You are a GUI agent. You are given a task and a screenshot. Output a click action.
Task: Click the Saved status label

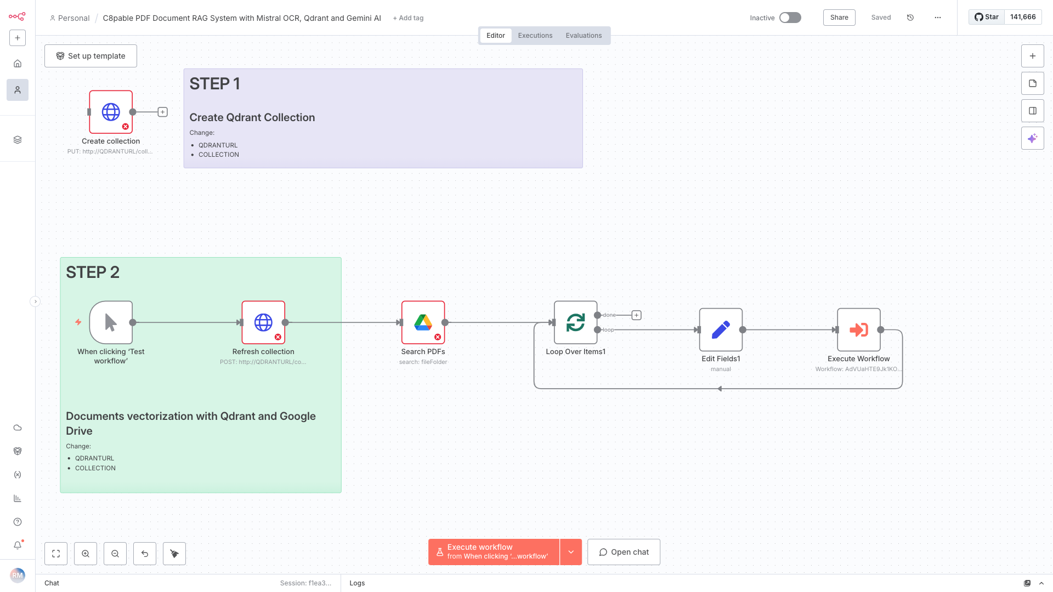(x=881, y=18)
